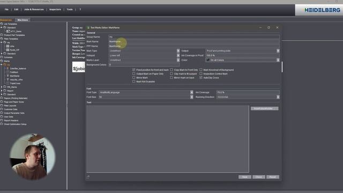Click the Insert placeholder button

(x=264, y=108)
